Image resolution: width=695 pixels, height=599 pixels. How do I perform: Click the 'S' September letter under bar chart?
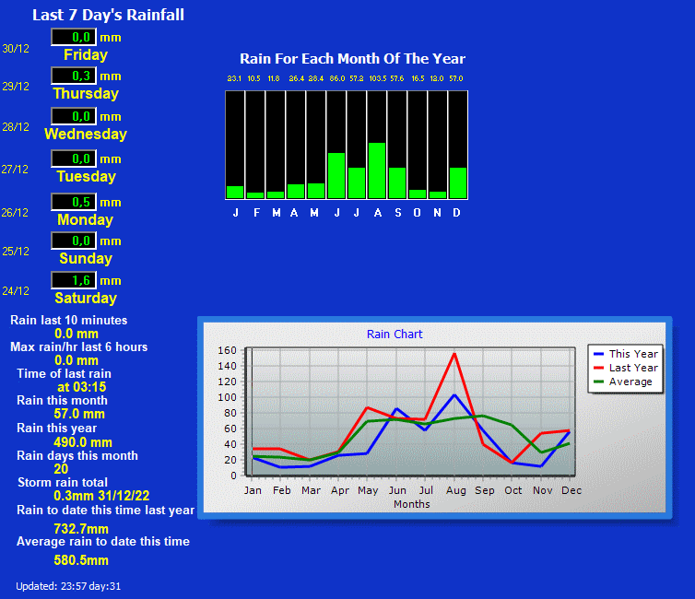pos(398,213)
